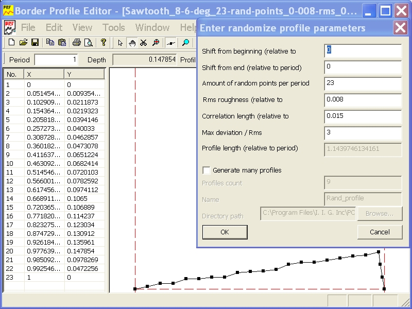Click the Shift from beginning input field
This screenshot has width=412, height=309.
tap(363, 50)
